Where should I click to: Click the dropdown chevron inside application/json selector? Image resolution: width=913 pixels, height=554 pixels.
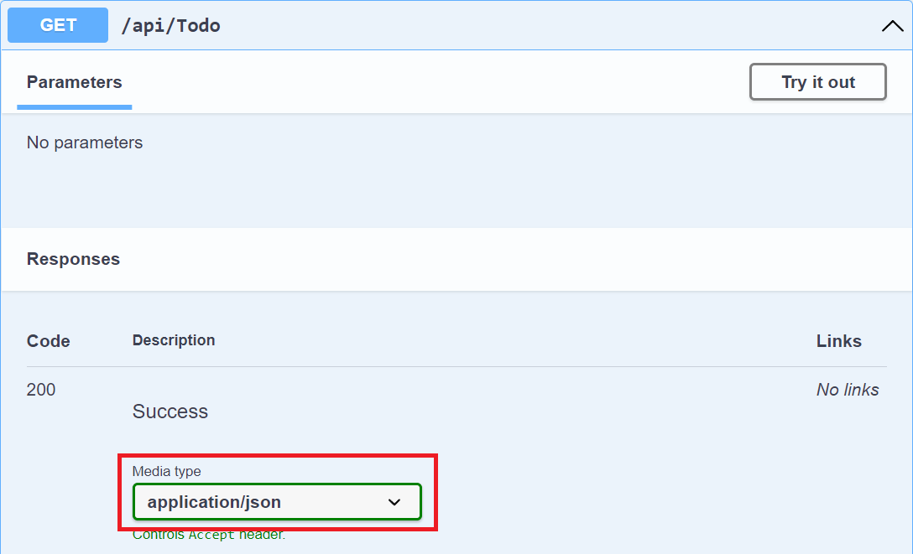click(394, 501)
